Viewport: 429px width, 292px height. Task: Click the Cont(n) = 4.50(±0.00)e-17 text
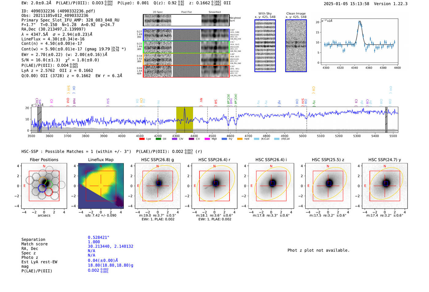tap(52, 44)
